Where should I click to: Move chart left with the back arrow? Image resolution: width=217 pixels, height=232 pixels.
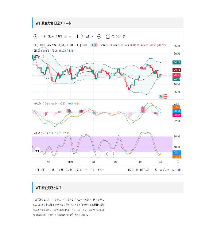(107, 154)
